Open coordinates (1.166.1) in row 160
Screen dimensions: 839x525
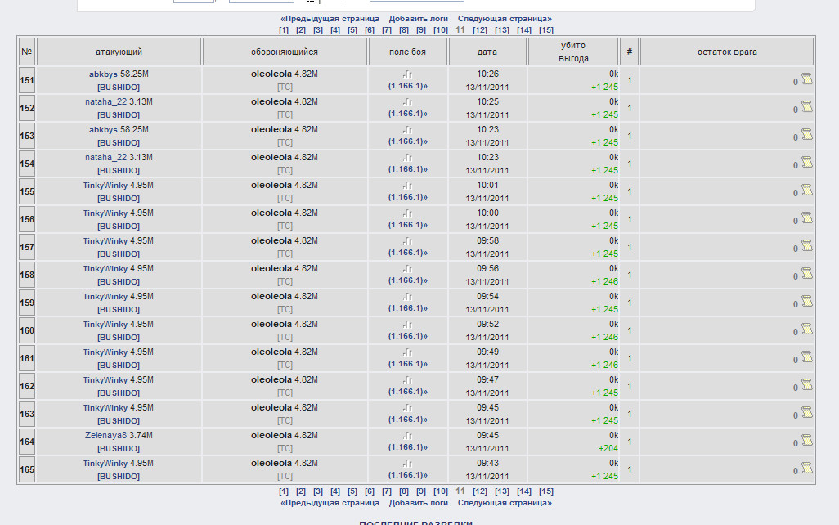pos(407,336)
